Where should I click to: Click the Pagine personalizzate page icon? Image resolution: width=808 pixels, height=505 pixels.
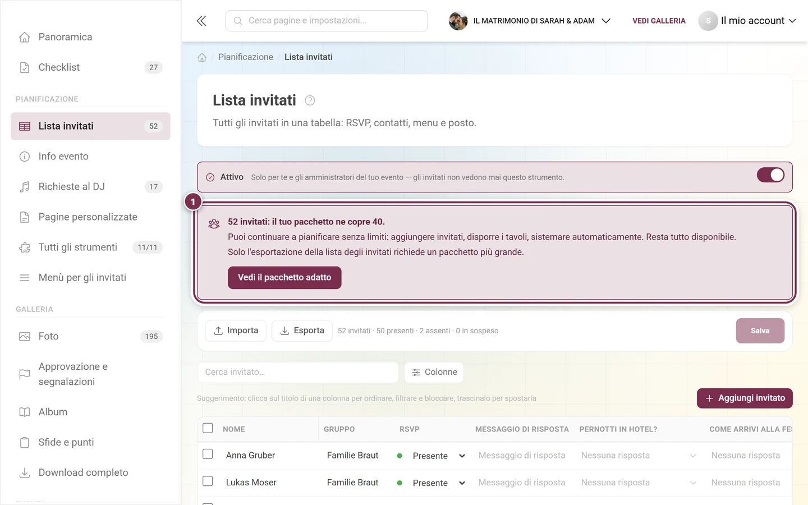click(x=25, y=217)
